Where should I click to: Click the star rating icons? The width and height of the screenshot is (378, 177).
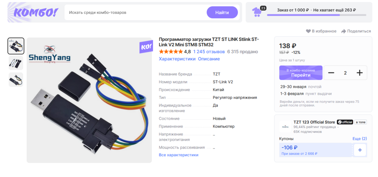tap(171, 52)
